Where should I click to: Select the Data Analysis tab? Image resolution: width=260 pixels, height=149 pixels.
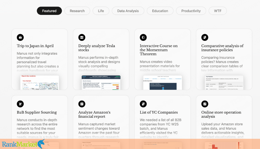pos(128,11)
